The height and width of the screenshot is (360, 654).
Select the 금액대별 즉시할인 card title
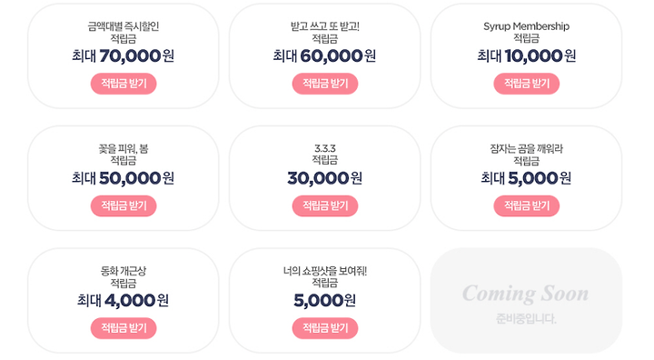[124, 26]
